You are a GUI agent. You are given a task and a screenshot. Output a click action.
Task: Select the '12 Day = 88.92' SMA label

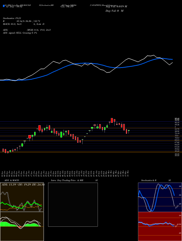pyautogui.click(x=13, y=7)
